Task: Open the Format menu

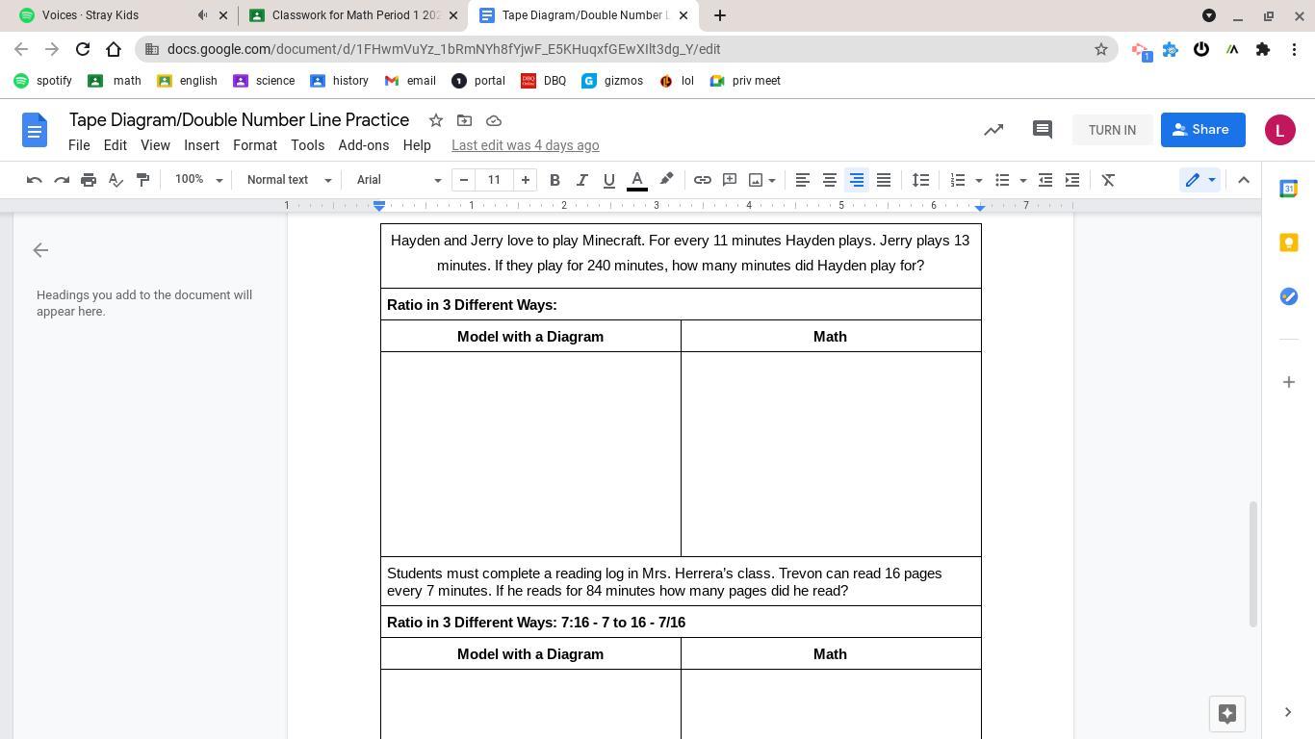Action: 255,145
